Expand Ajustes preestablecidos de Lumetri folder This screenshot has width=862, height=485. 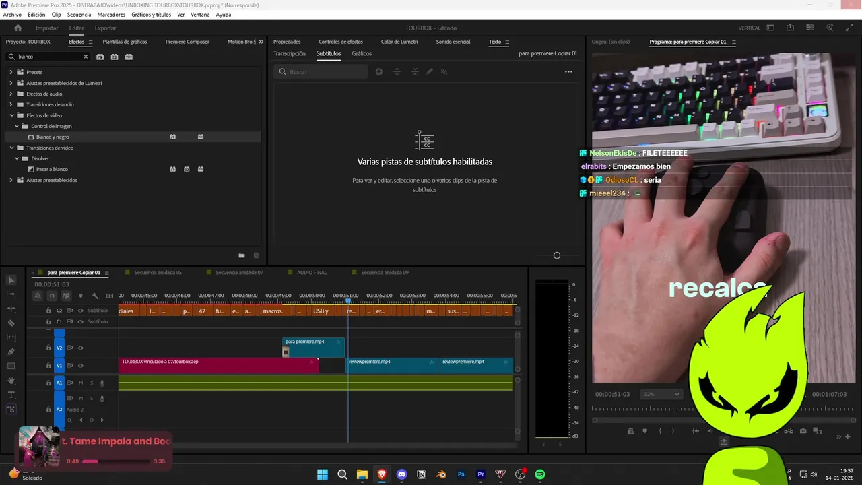point(11,83)
